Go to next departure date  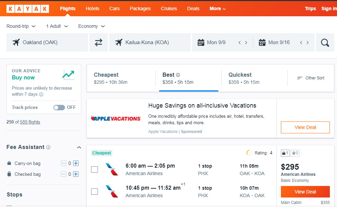[246, 42]
